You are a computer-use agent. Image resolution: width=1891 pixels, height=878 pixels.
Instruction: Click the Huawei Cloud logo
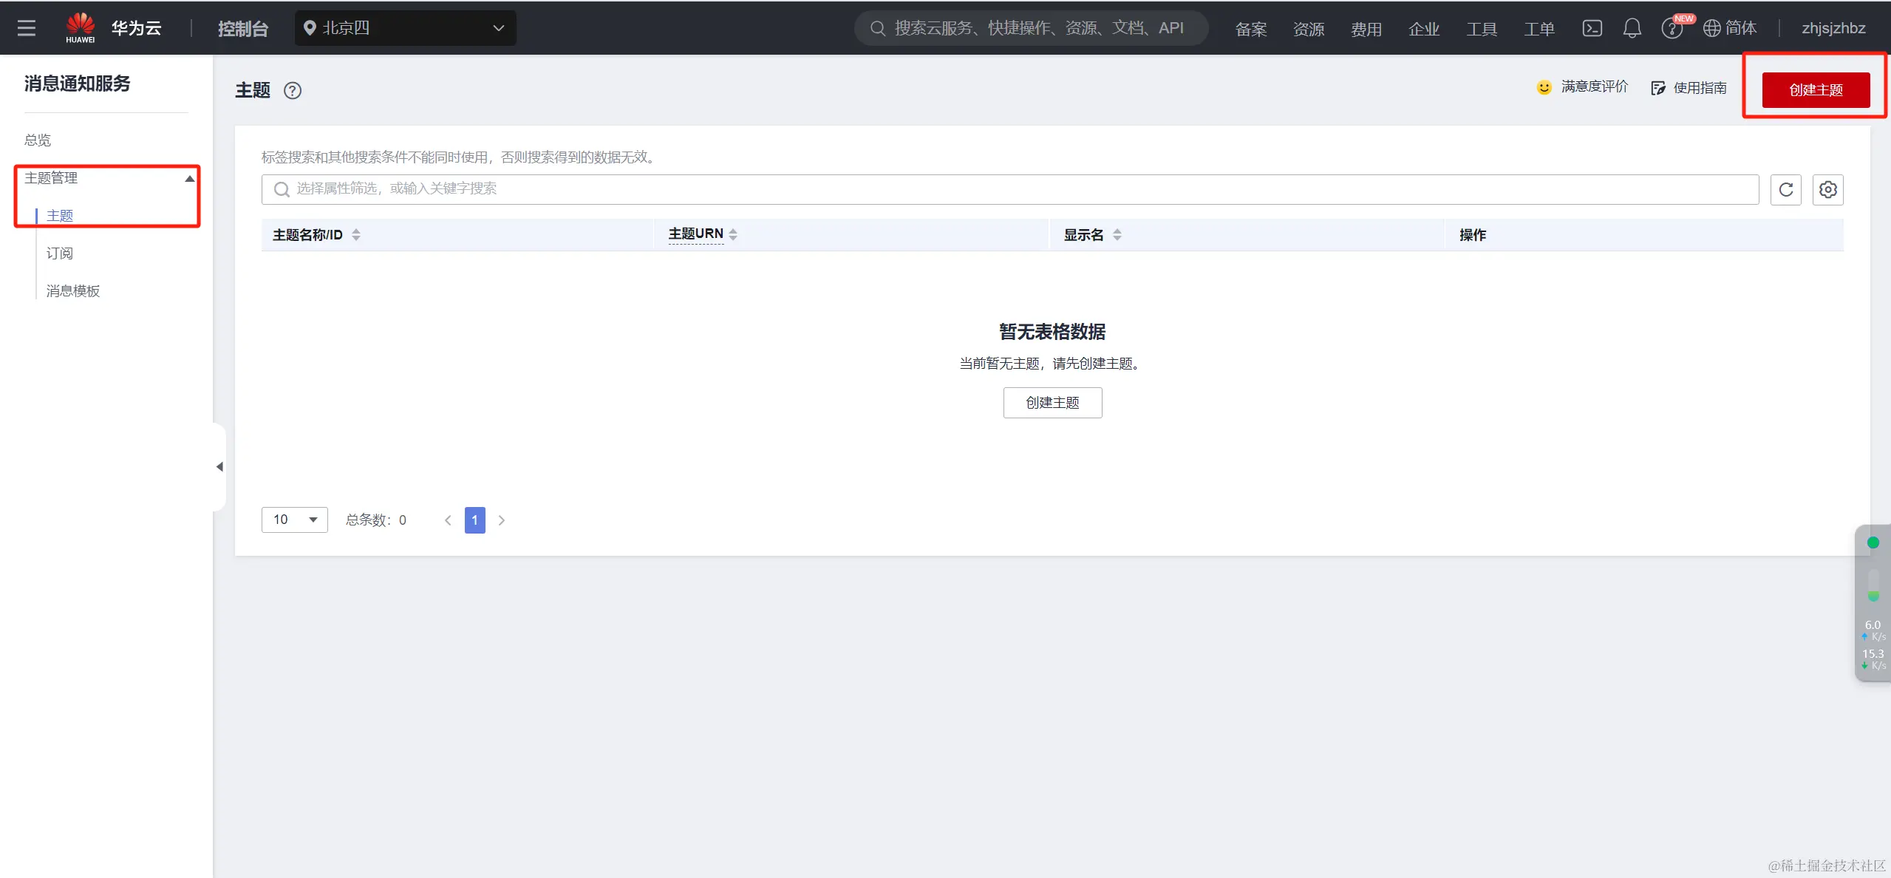pyautogui.click(x=81, y=28)
